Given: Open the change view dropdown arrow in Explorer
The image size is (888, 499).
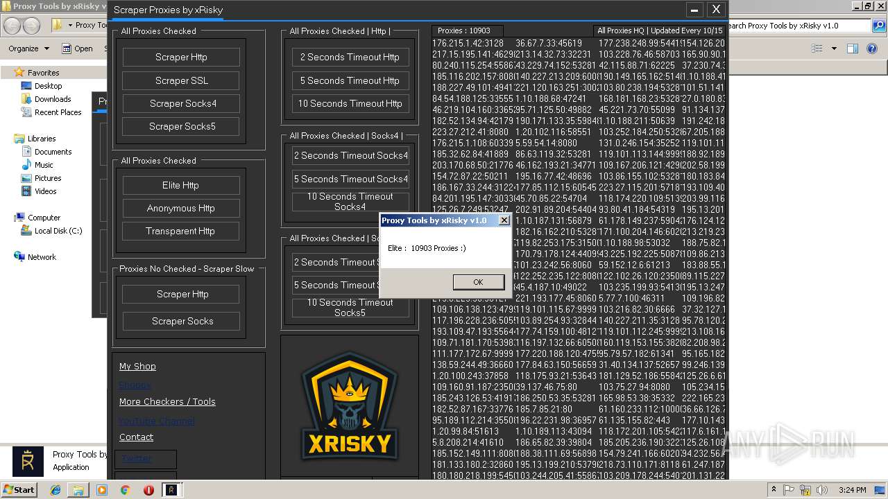Looking at the screenshot, I should [834, 49].
